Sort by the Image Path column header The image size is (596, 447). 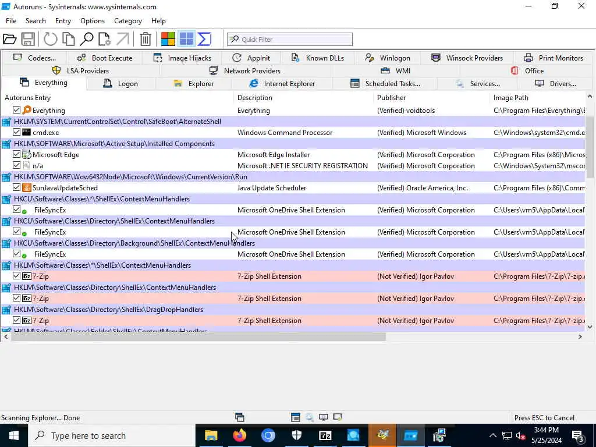click(x=537, y=98)
